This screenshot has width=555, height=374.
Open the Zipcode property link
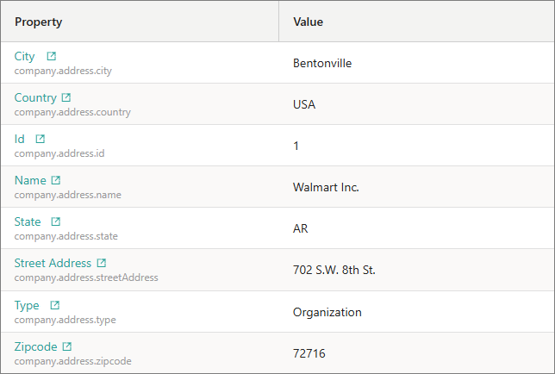36,346
